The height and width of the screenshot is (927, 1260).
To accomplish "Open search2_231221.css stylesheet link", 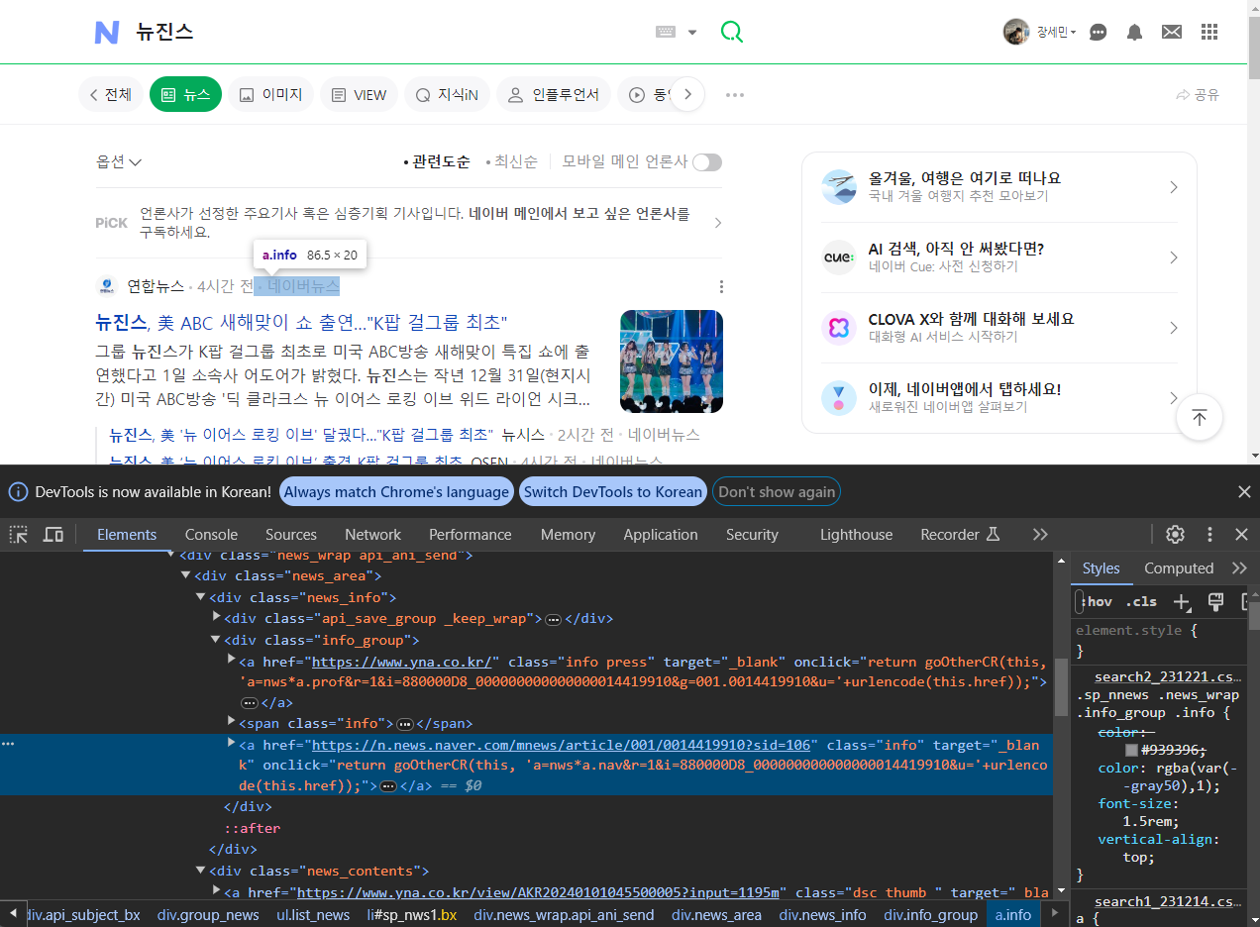I will coord(1167,677).
